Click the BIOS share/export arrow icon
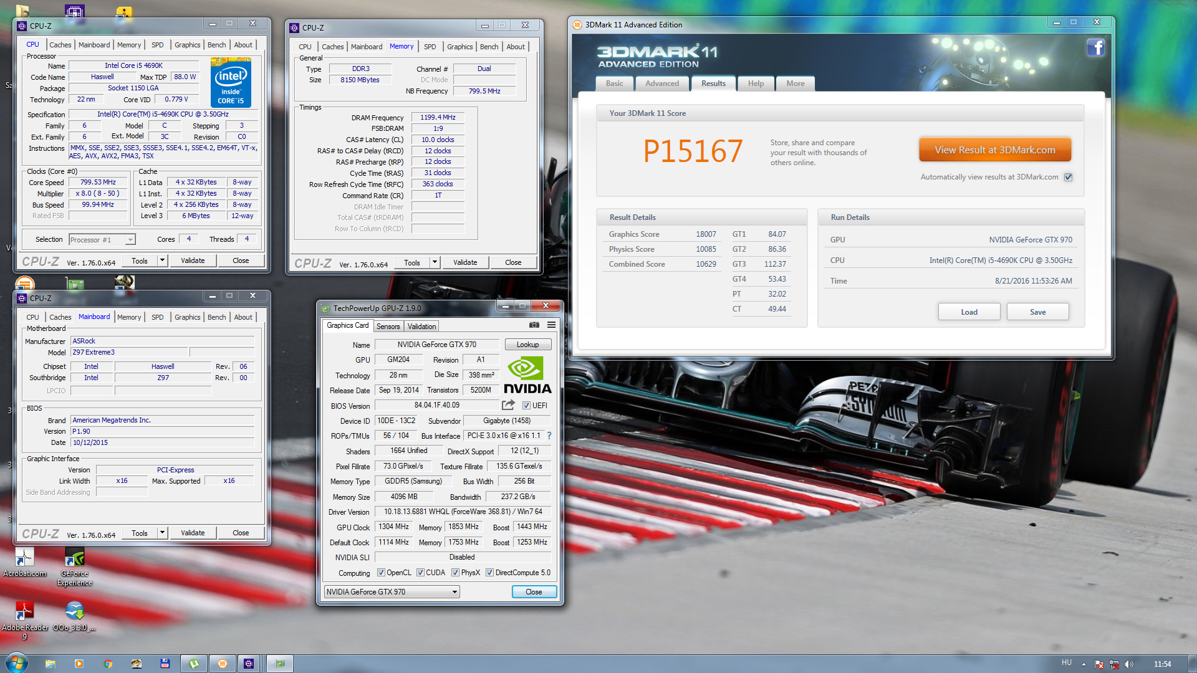This screenshot has width=1197, height=673. coord(508,405)
